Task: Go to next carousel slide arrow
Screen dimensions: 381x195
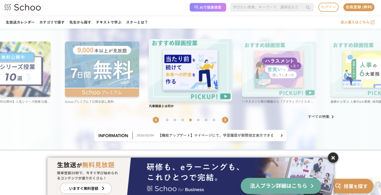Action: click(225, 120)
